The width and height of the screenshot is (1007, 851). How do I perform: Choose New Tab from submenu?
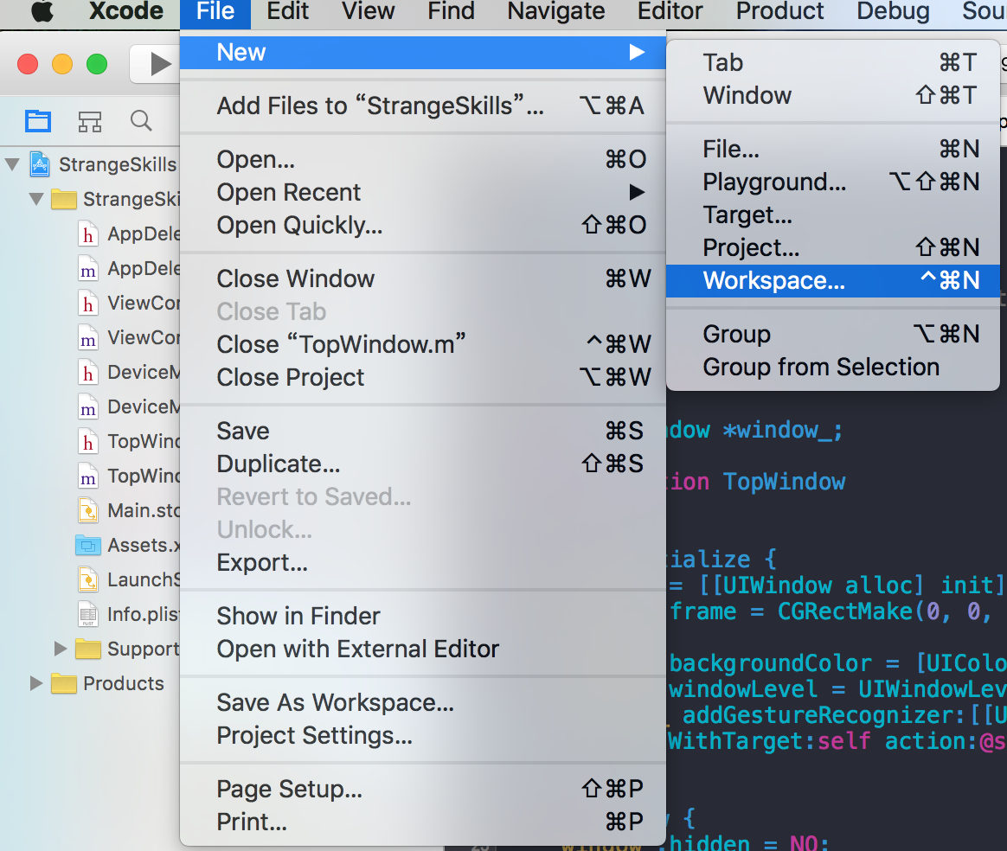tap(833, 63)
